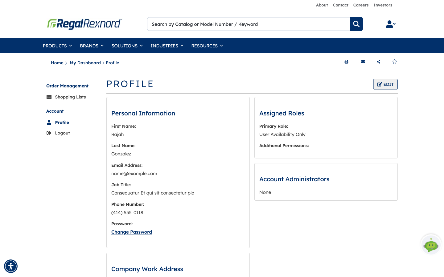Viewport: 444px width, 277px height.
Task: Open the chatbot assistant icon
Action: [431, 245]
